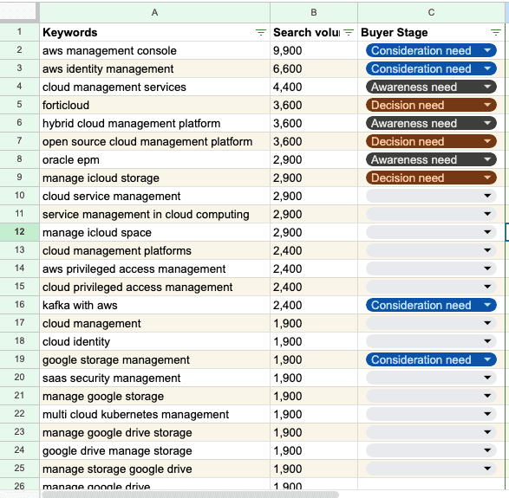Select the cell 'multi cloud kubernetes management'
Image resolution: width=509 pixels, height=498 pixels.
pos(155,414)
